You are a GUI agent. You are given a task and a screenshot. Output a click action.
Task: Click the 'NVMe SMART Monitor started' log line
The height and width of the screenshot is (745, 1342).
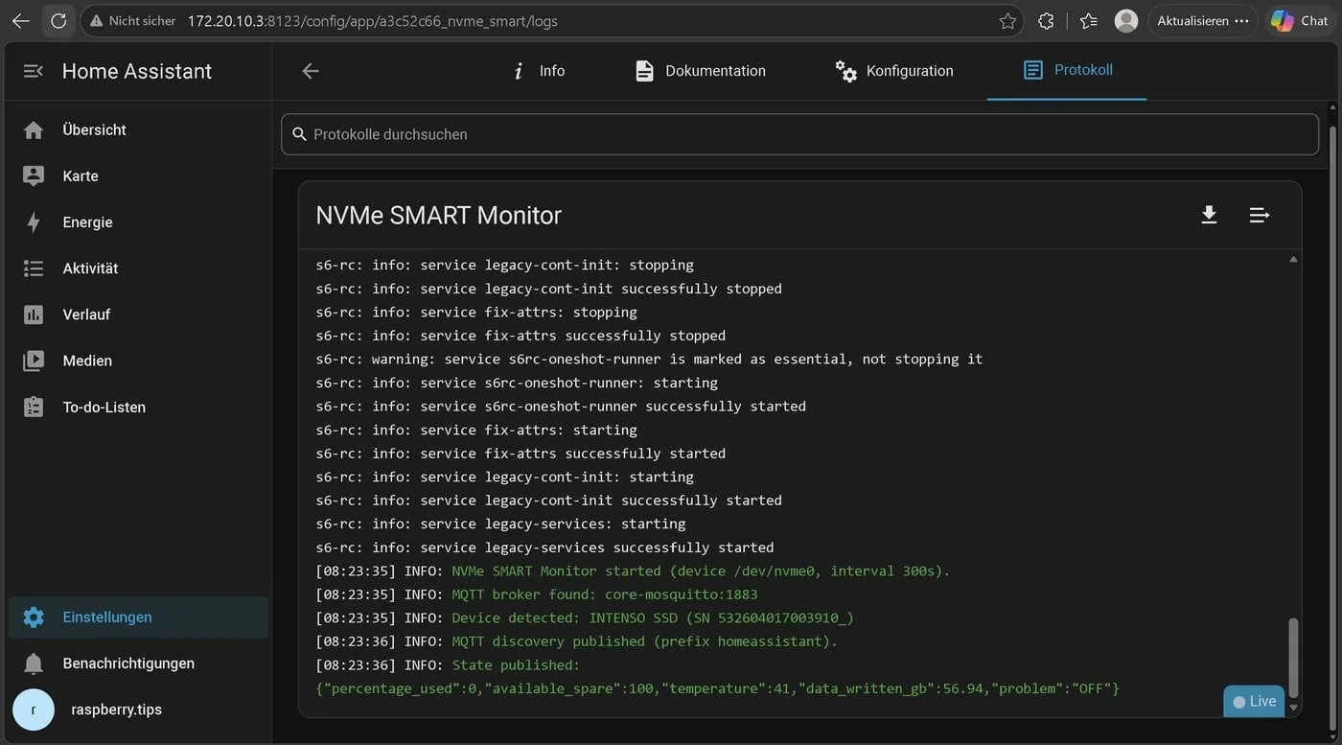coord(633,570)
